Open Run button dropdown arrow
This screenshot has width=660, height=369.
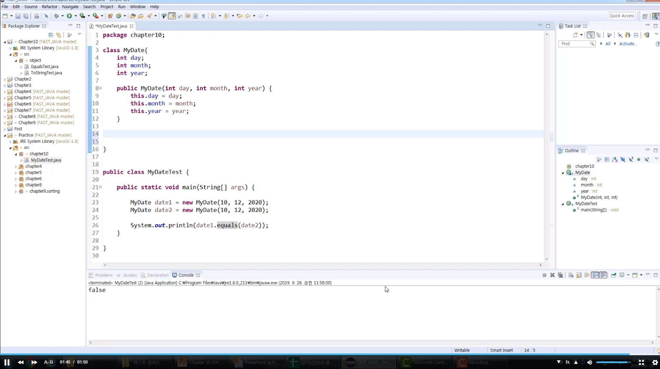click(76, 16)
